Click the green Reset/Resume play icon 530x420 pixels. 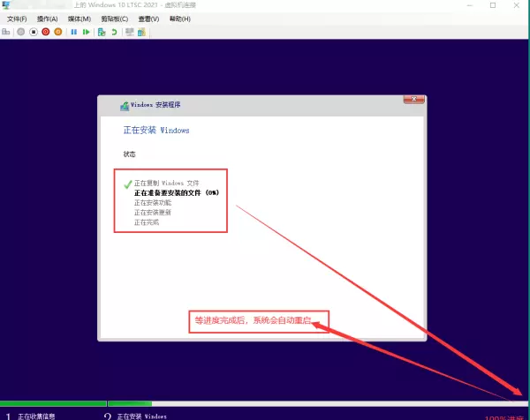(x=87, y=32)
